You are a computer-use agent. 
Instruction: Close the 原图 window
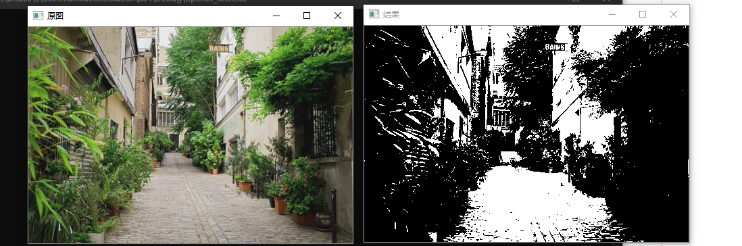point(337,16)
